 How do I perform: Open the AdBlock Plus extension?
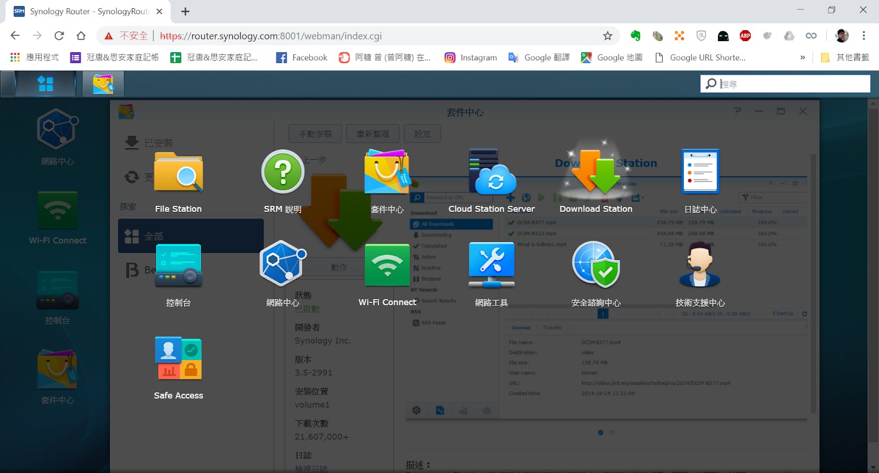pos(745,36)
